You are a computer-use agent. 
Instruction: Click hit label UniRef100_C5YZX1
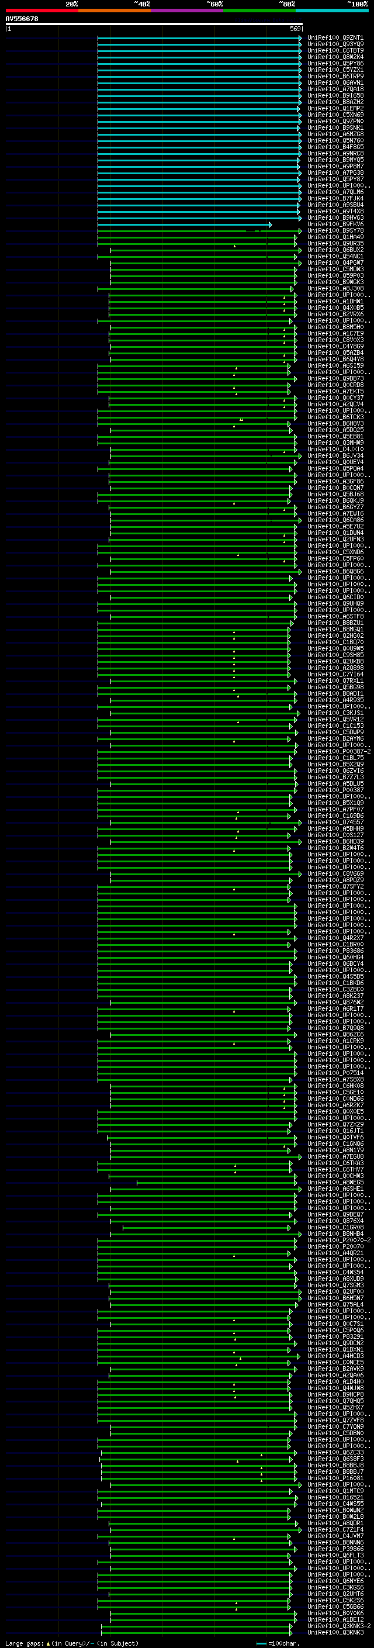335,70
